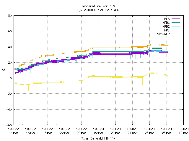The height and width of the screenshot is (141, 189).
Task: Click the x-axis tick label 100822 16:00
Action: 30,131
